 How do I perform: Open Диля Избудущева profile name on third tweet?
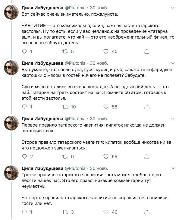[42, 119]
